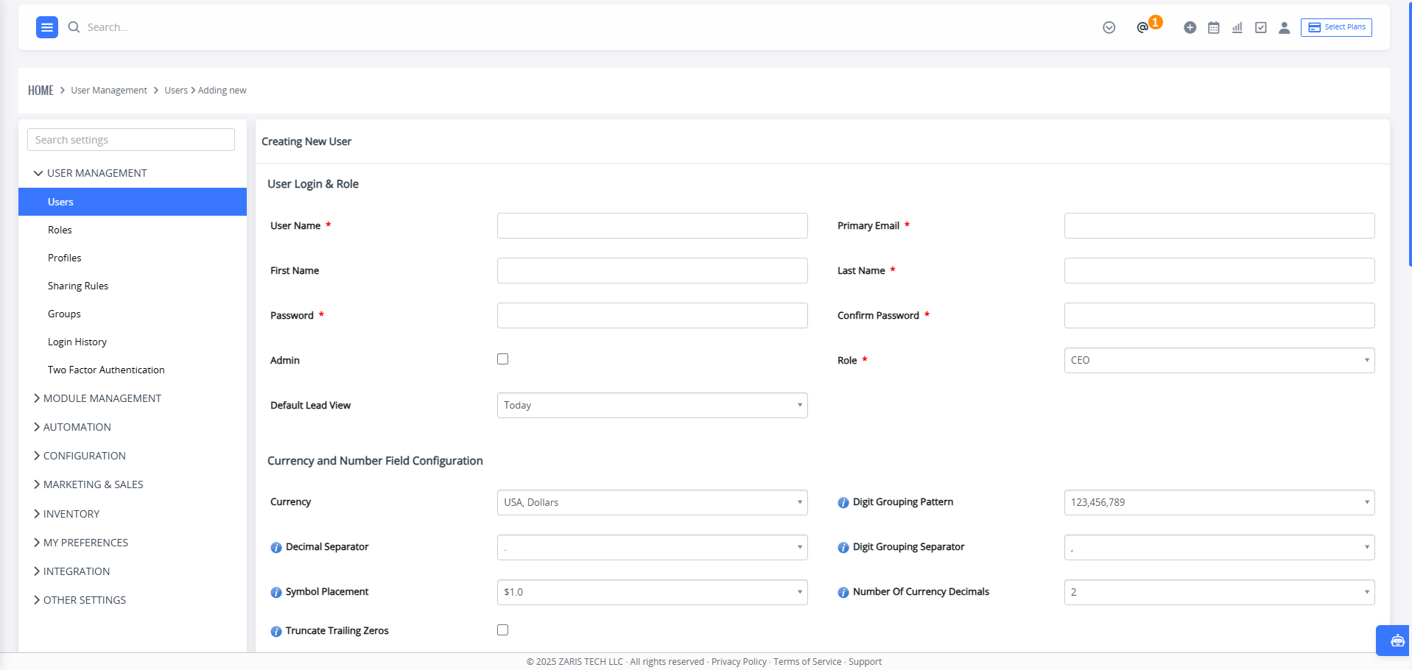Screen dimensions: 1412x670
Task: Expand MARKETING & SALES section
Action: coord(88,484)
